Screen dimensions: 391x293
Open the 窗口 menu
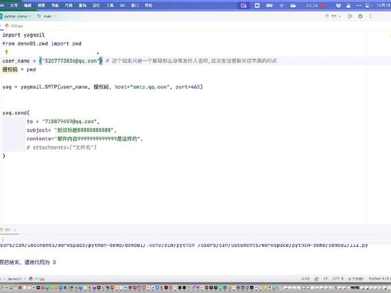(x=135, y=5)
